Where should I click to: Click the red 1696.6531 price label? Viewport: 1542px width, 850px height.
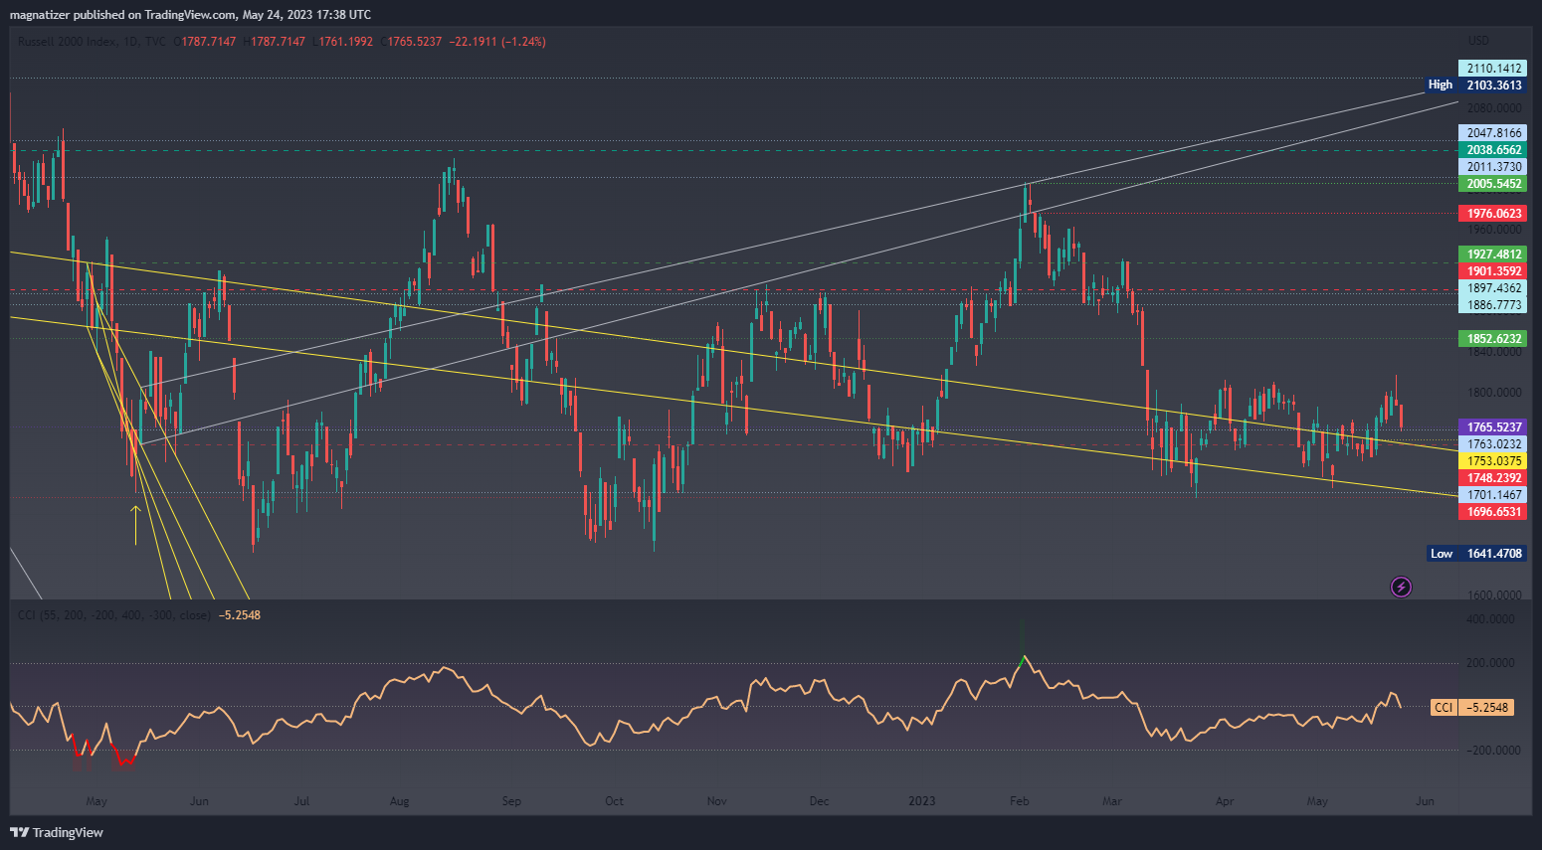1492,512
